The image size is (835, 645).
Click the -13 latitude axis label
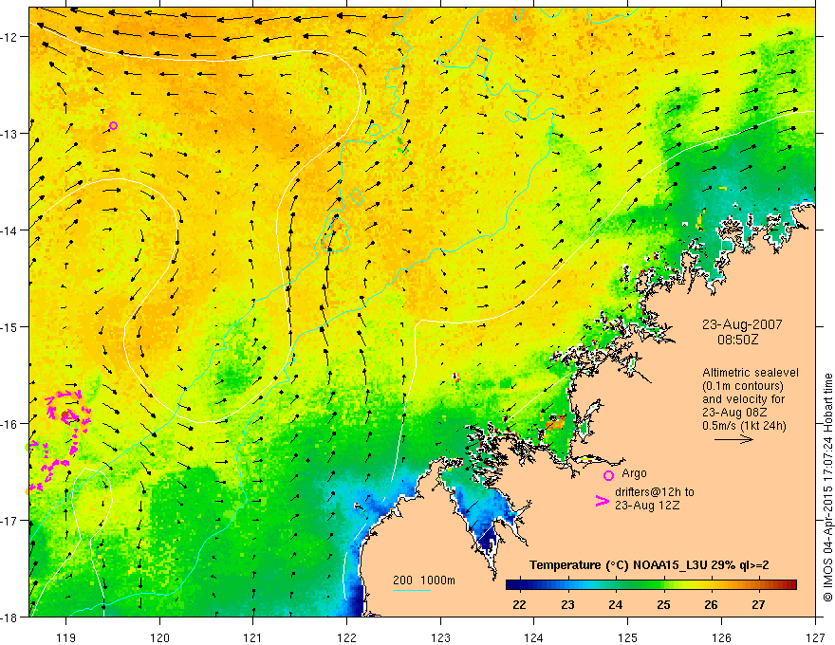pos(10,134)
